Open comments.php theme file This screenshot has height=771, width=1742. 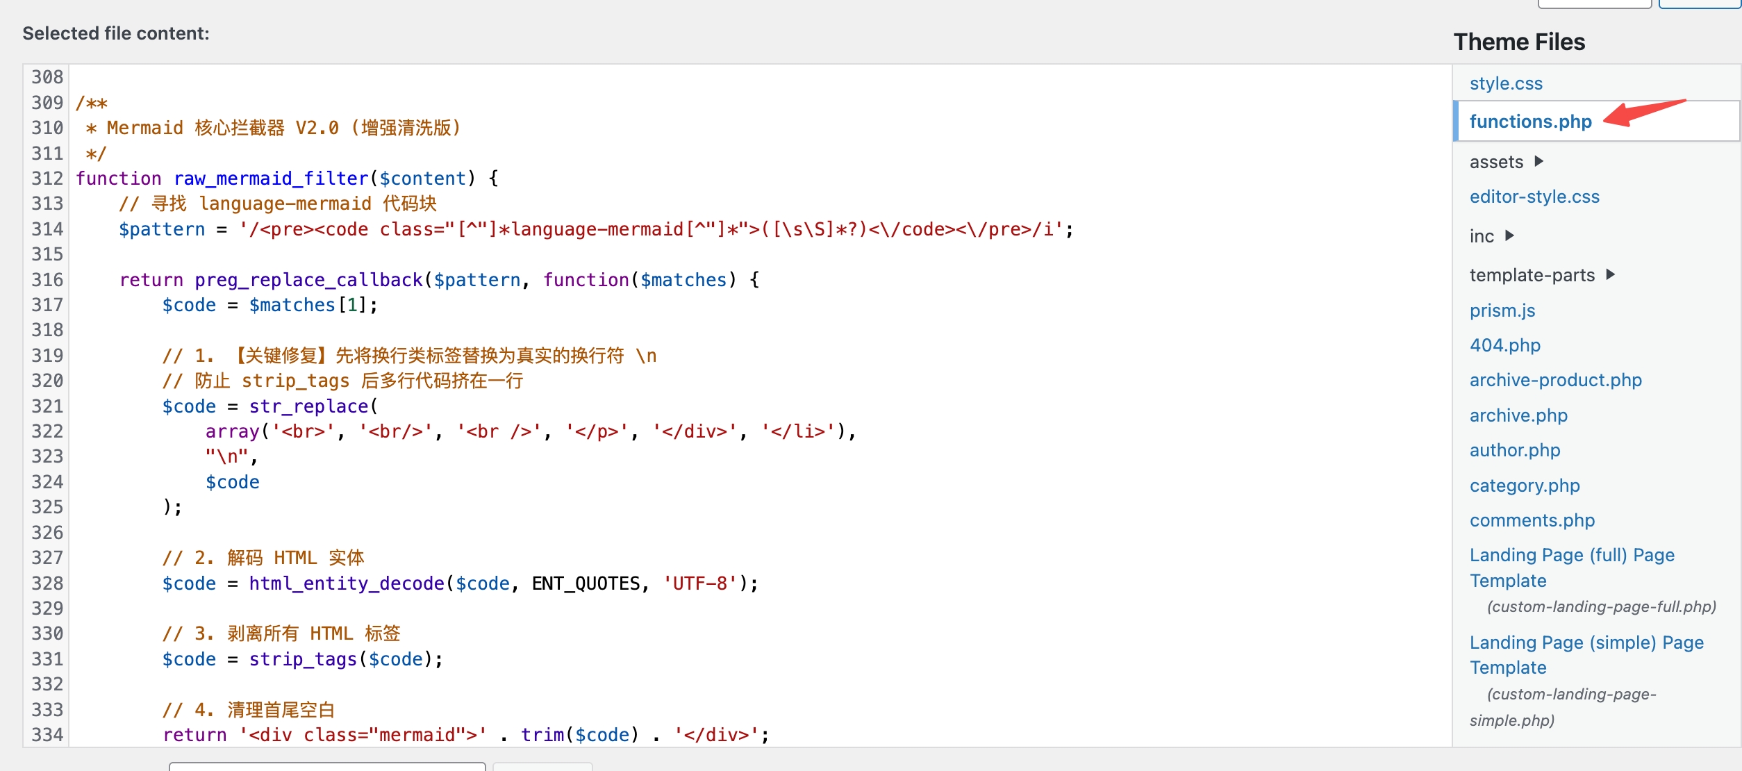(x=1532, y=520)
